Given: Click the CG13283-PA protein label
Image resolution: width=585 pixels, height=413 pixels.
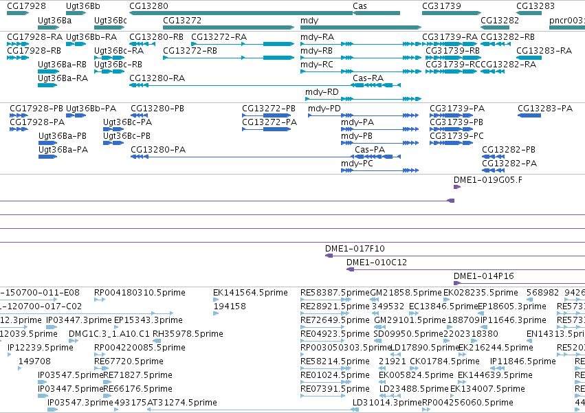Looking at the screenshot, I should (x=545, y=109).
